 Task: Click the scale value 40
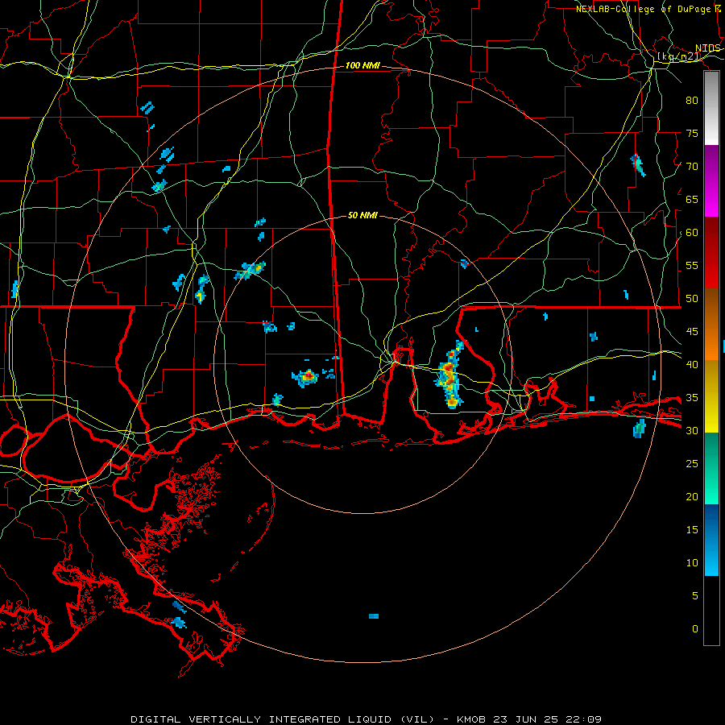pyautogui.click(x=692, y=364)
